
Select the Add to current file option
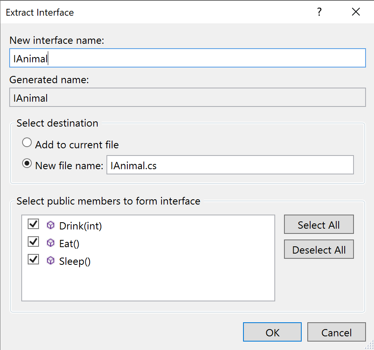tap(27, 142)
